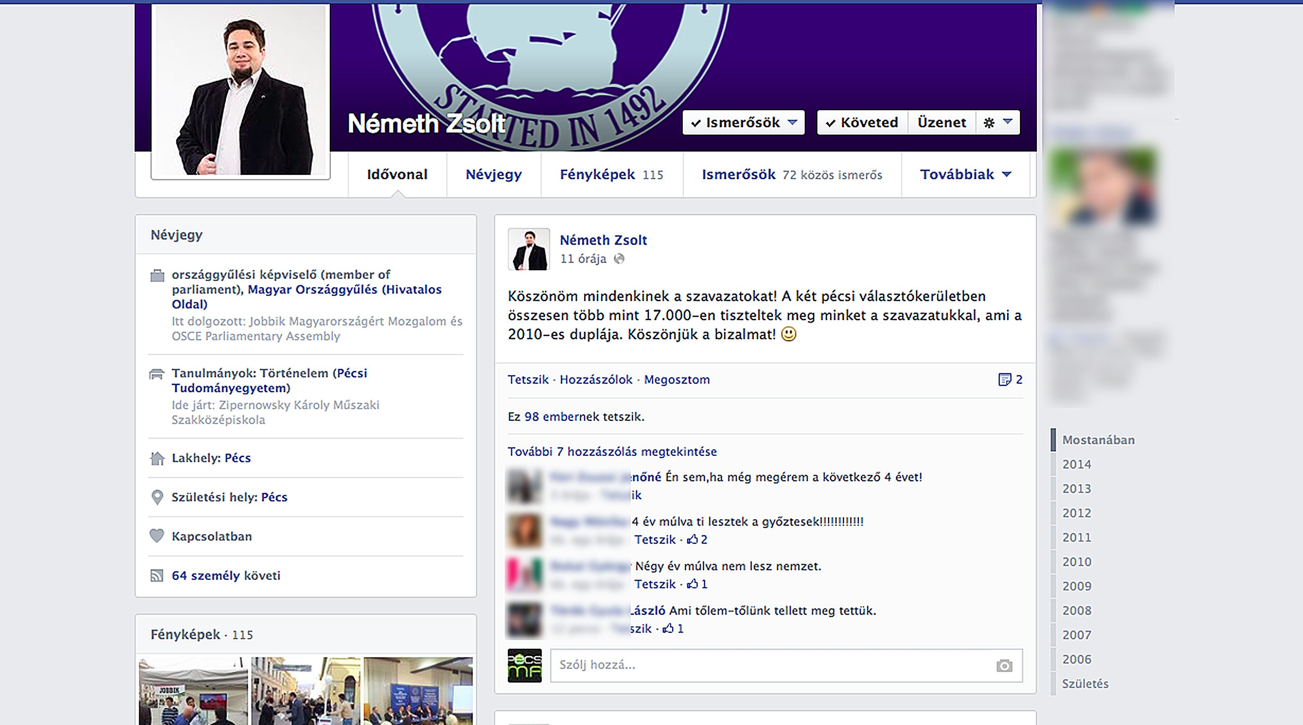Viewport: 1303px width, 725px height.
Task: Jump to Mostanában on the timeline
Action: 1098,440
